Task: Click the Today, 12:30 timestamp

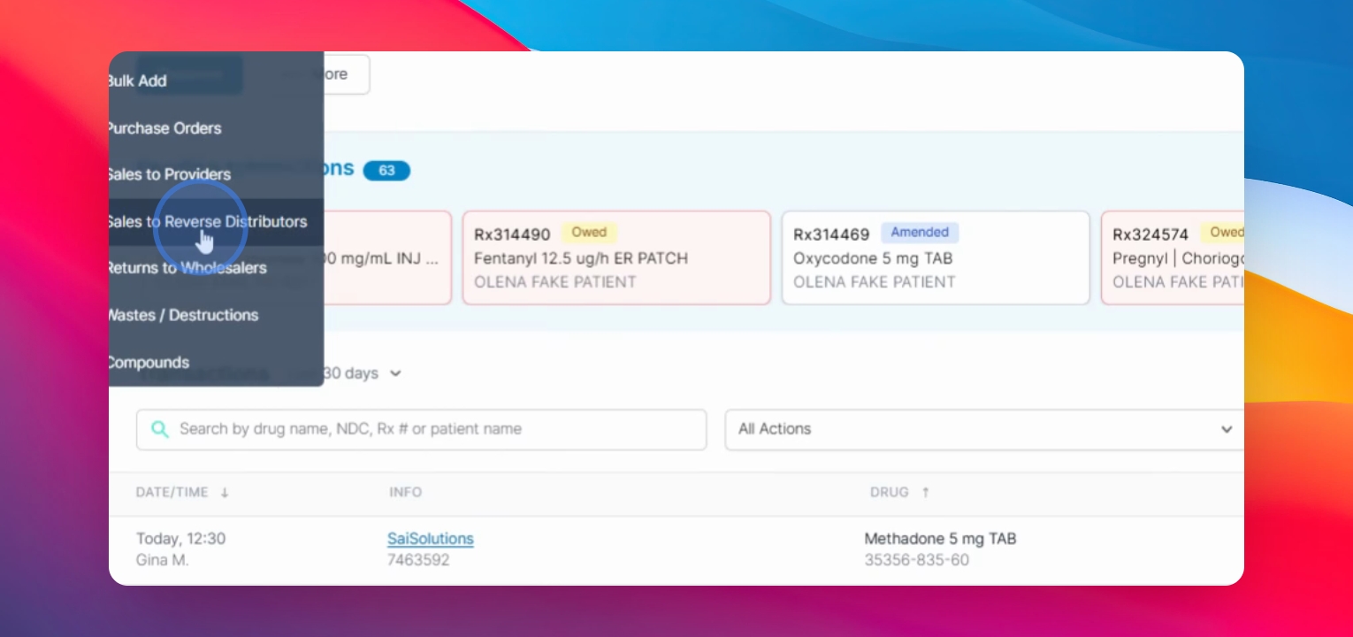Action: 181,538
